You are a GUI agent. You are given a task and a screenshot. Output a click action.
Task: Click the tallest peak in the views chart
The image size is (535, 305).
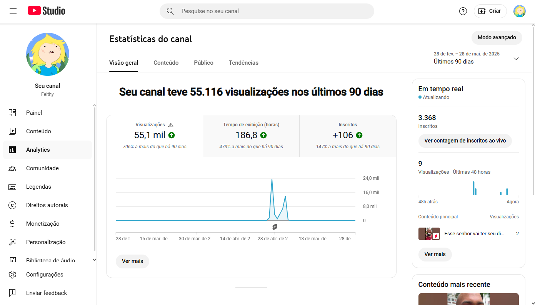pyautogui.click(x=272, y=179)
